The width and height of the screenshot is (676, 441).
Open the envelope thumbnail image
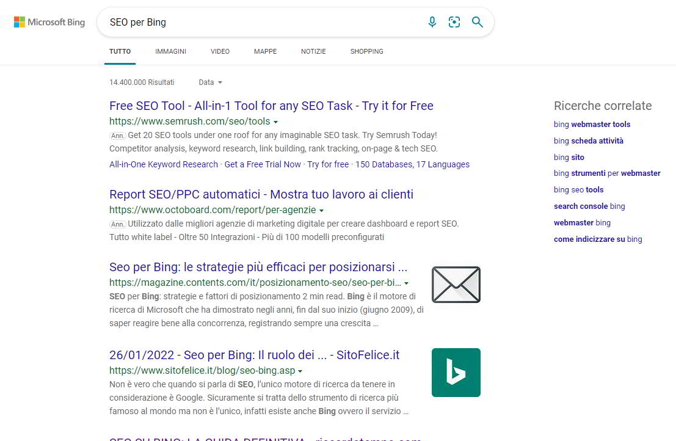456,285
